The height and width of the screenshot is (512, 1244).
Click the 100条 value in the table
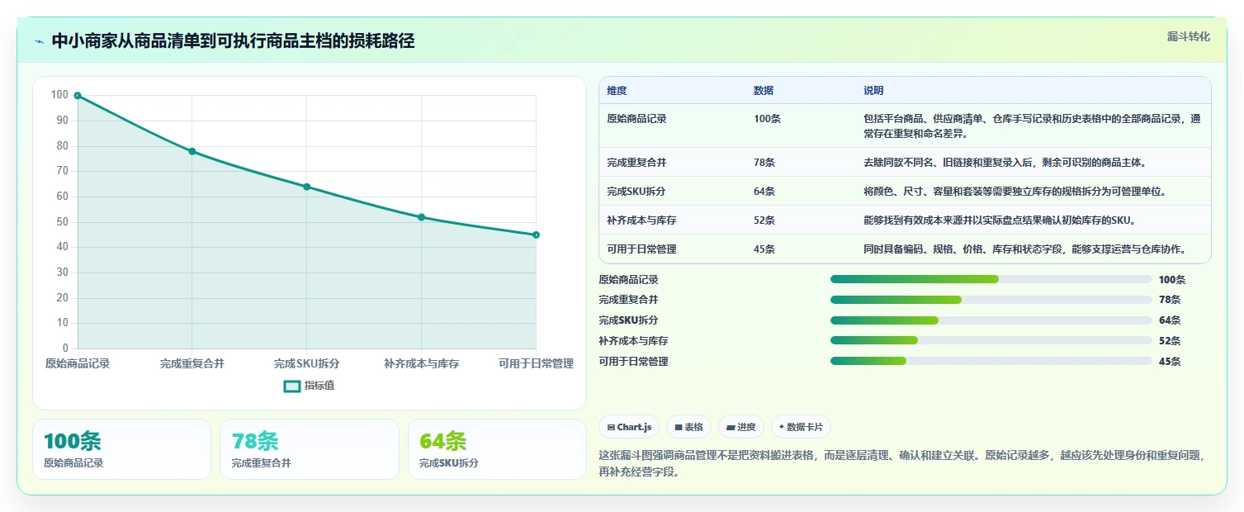coord(767,119)
